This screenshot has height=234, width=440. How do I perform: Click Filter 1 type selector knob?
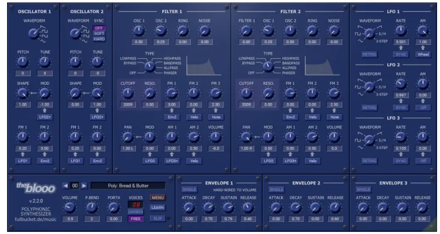point(150,66)
